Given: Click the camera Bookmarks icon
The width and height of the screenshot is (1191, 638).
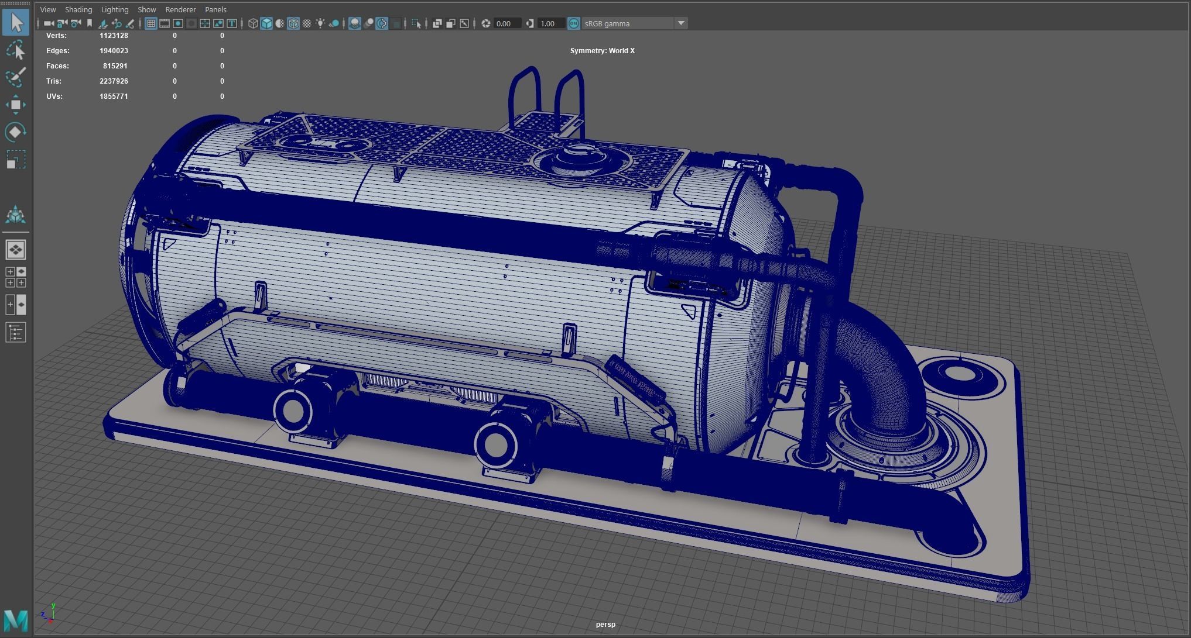Looking at the screenshot, I should pos(90,23).
